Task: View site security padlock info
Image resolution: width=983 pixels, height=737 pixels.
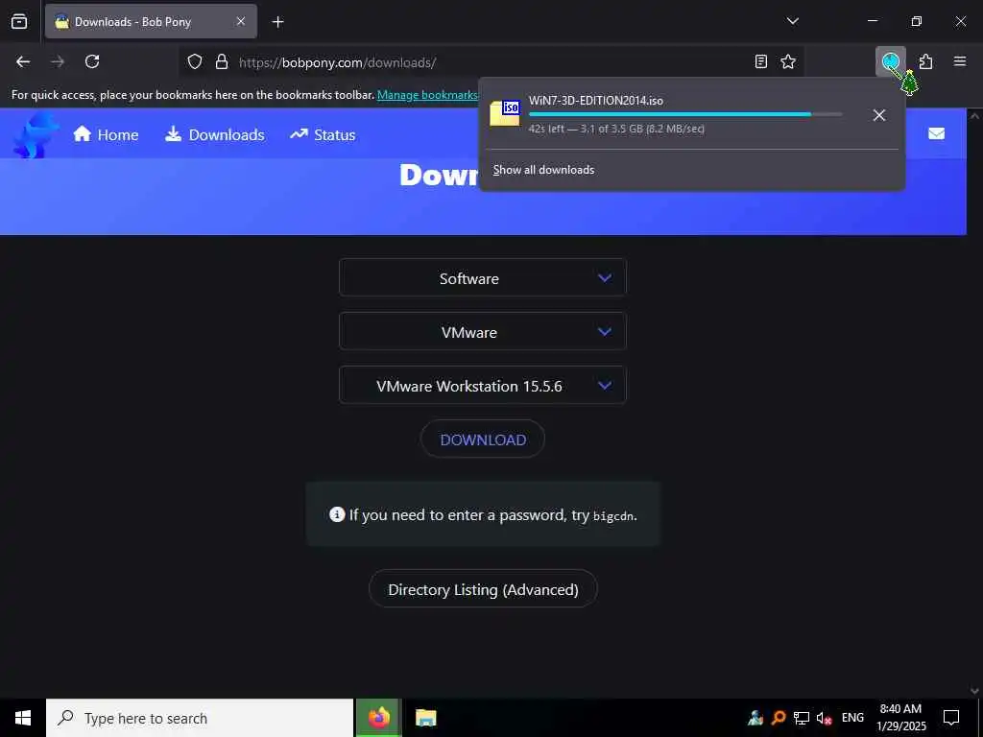Action: point(222,62)
